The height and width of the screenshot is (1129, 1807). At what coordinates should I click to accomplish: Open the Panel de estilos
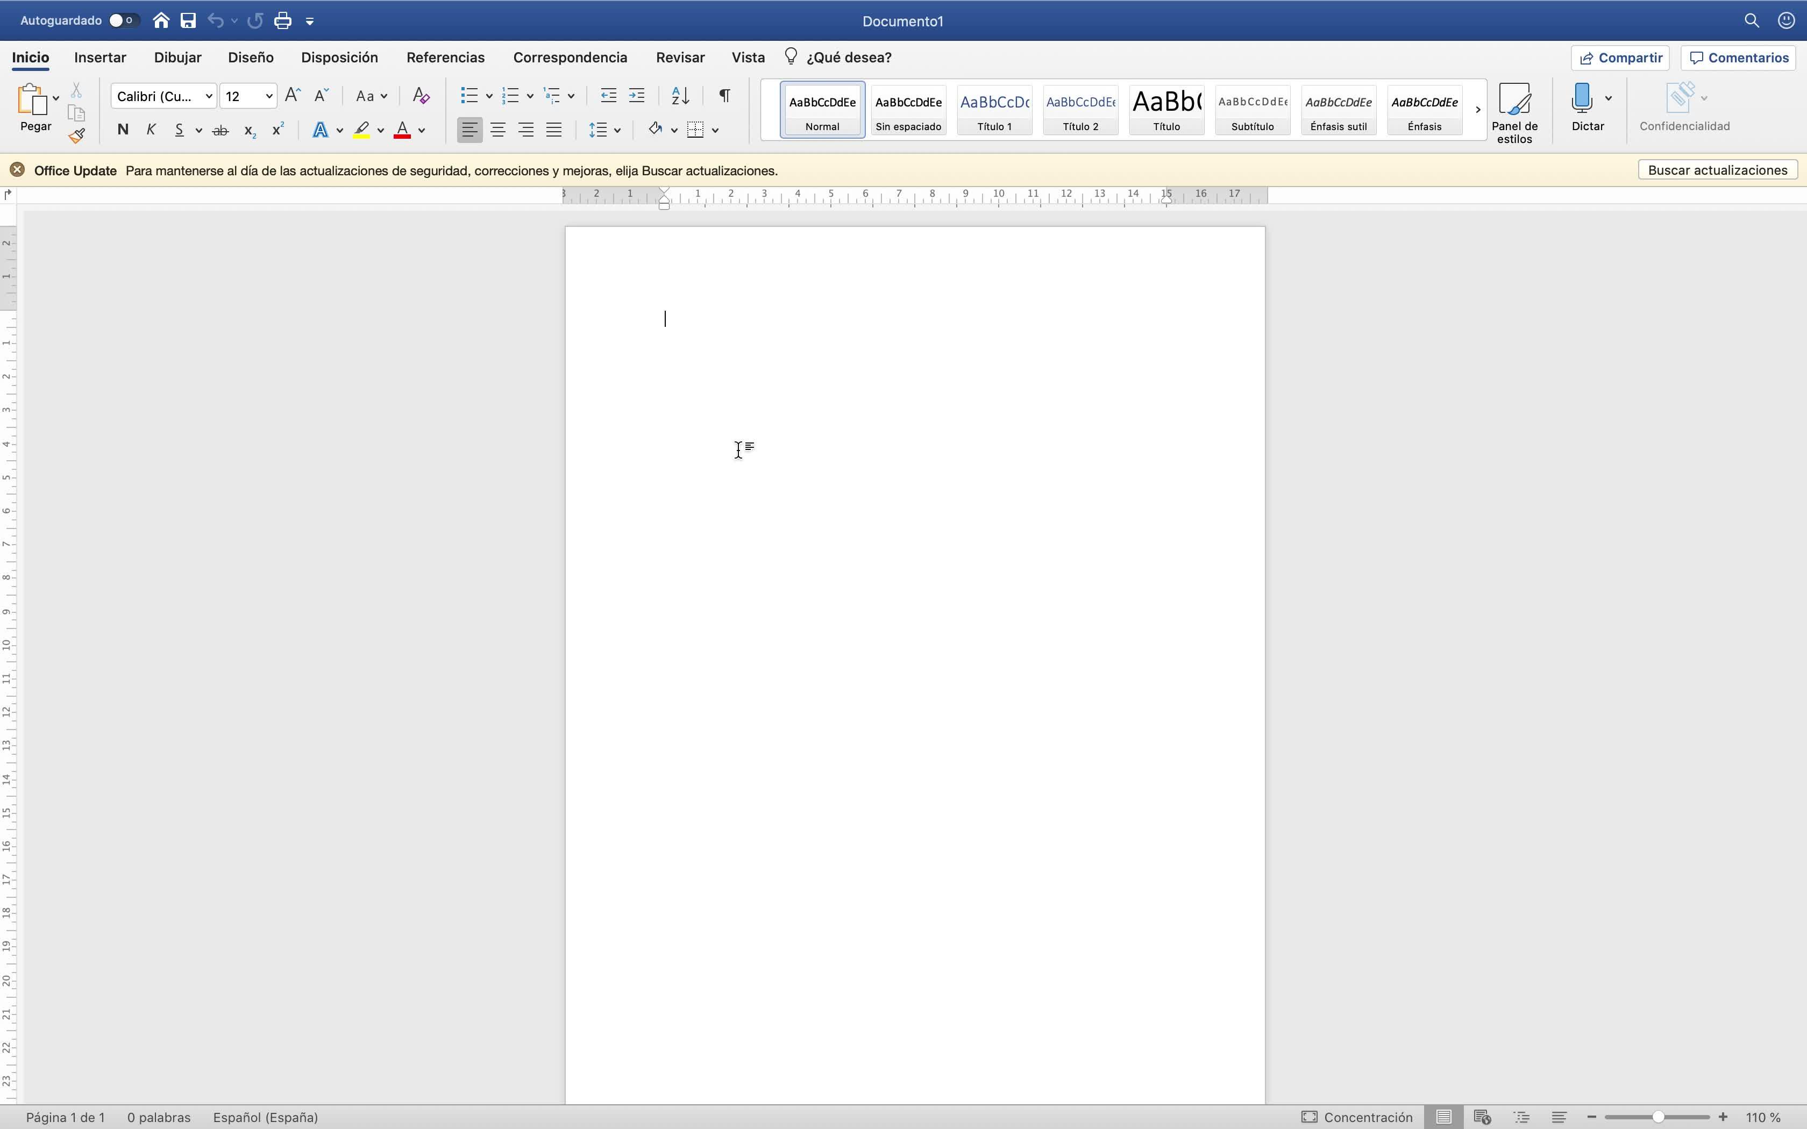pyautogui.click(x=1513, y=112)
